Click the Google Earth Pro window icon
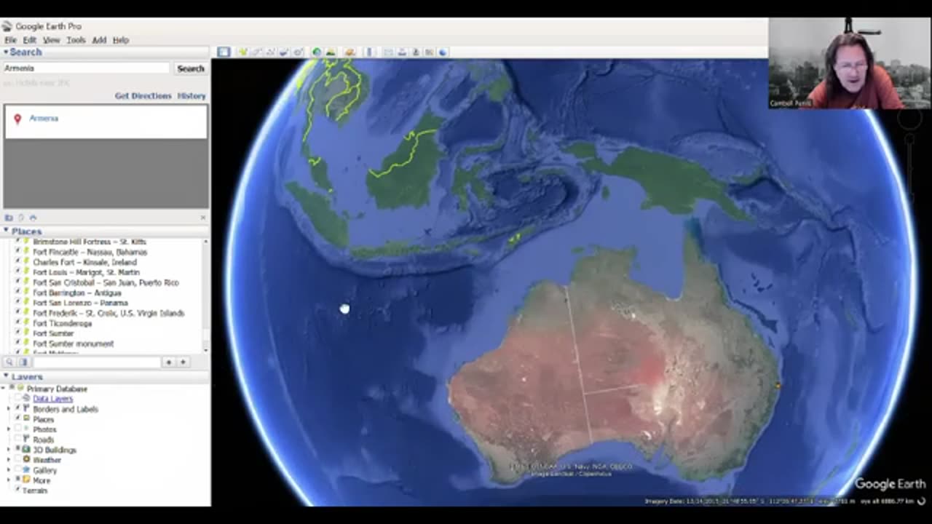Image resolution: width=932 pixels, height=524 pixels. [x=7, y=26]
